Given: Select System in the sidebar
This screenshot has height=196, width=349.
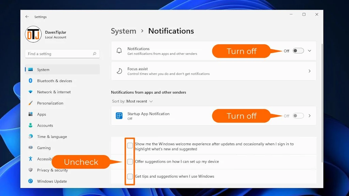Looking at the screenshot, I should (x=62, y=69).
